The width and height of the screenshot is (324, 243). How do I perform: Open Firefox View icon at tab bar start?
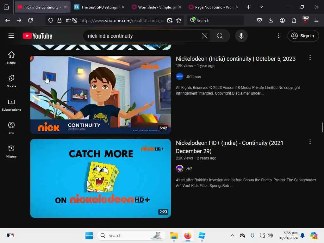6,7
